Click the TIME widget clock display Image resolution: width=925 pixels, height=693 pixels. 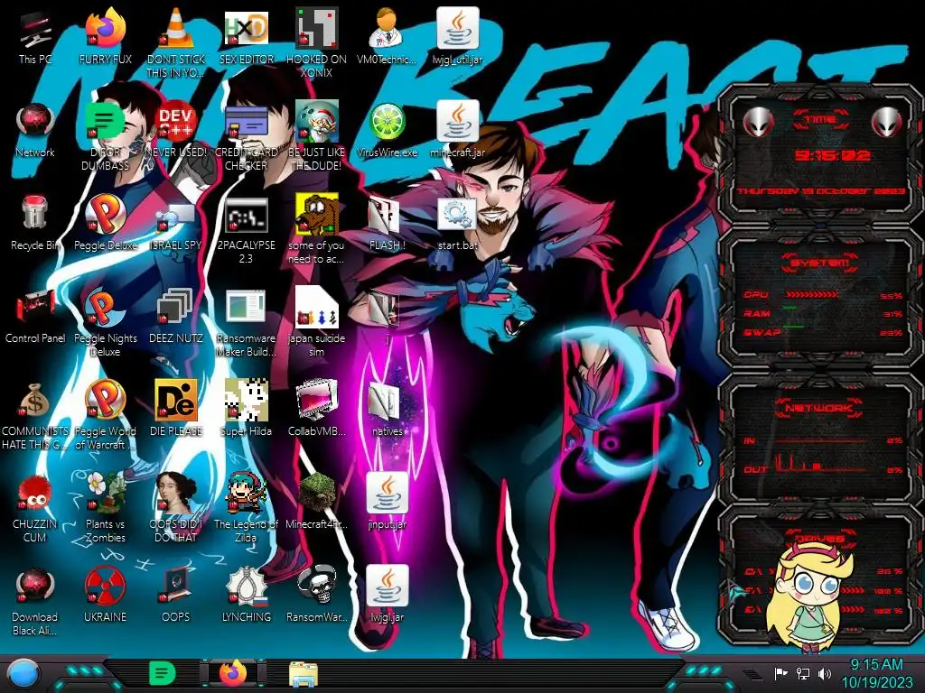[x=831, y=155]
